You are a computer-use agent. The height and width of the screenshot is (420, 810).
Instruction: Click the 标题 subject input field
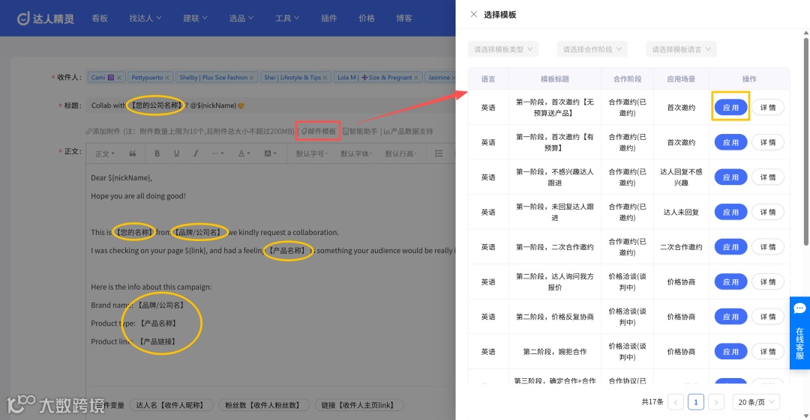(x=270, y=106)
